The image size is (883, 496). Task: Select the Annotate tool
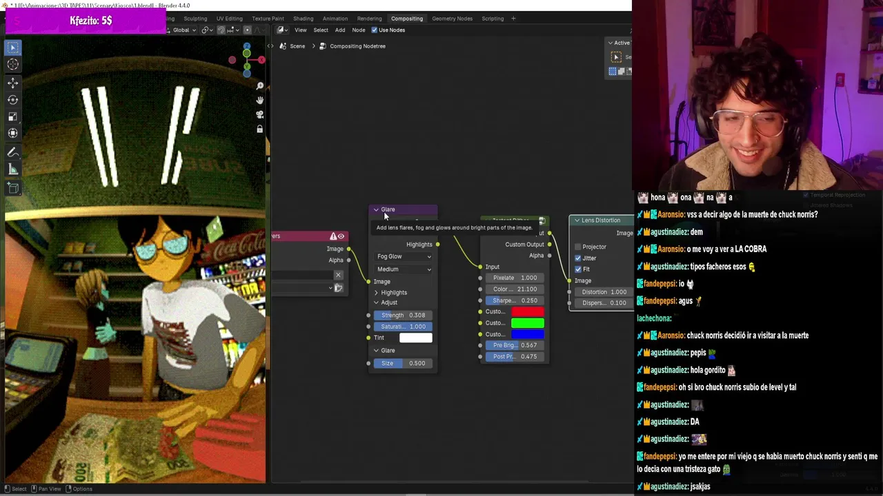point(13,152)
